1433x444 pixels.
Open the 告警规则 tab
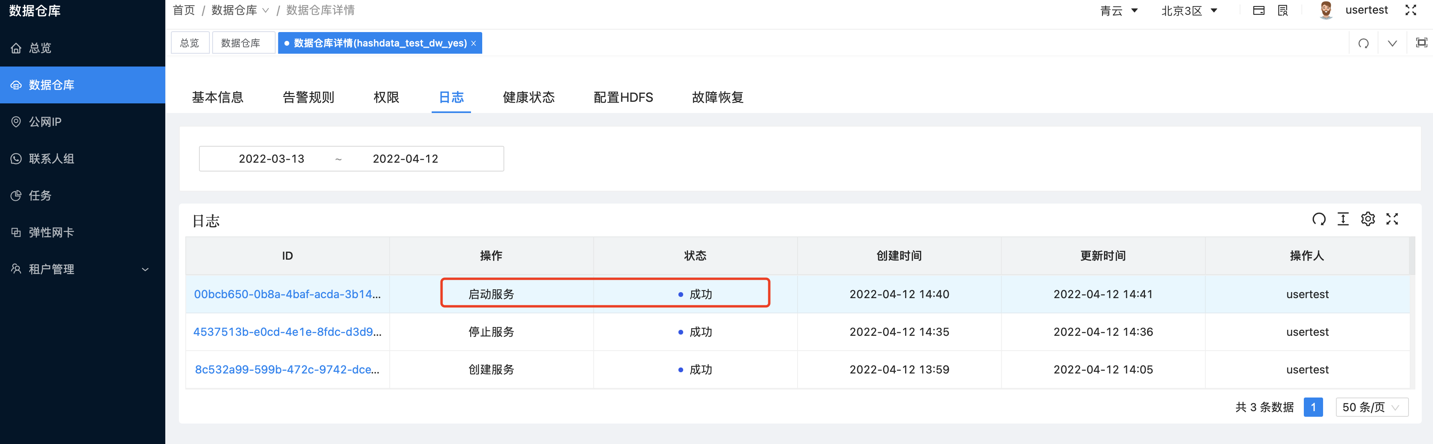click(308, 97)
